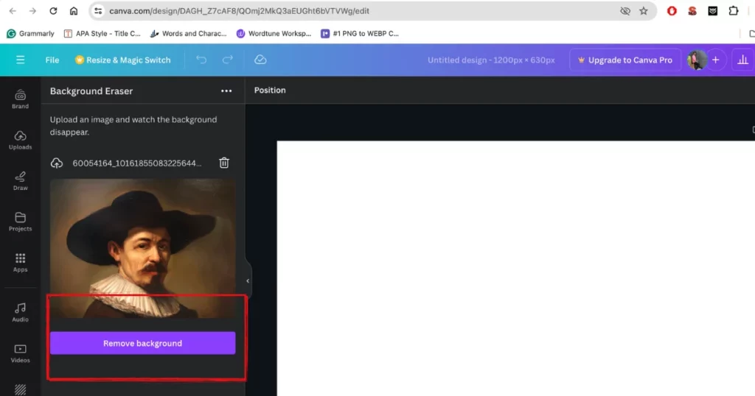Open Grammarly bookmark
Viewport: 755px width, 396px height.
point(30,34)
